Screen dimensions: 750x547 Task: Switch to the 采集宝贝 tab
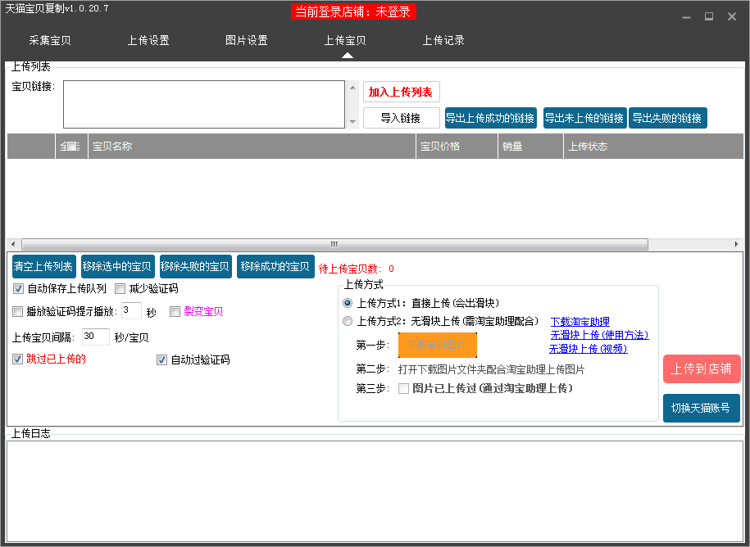point(50,40)
